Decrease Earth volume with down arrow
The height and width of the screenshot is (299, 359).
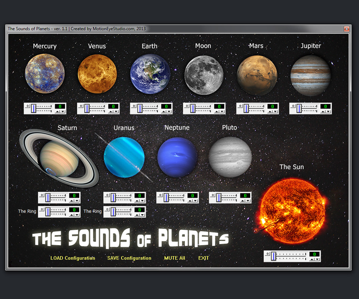(169, 111)
